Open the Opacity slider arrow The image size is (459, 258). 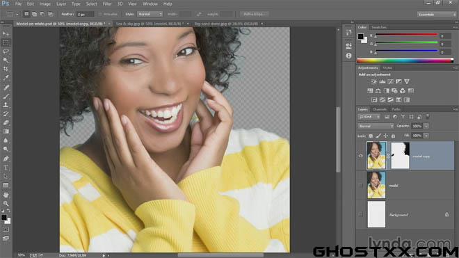(x=426, y=126)
